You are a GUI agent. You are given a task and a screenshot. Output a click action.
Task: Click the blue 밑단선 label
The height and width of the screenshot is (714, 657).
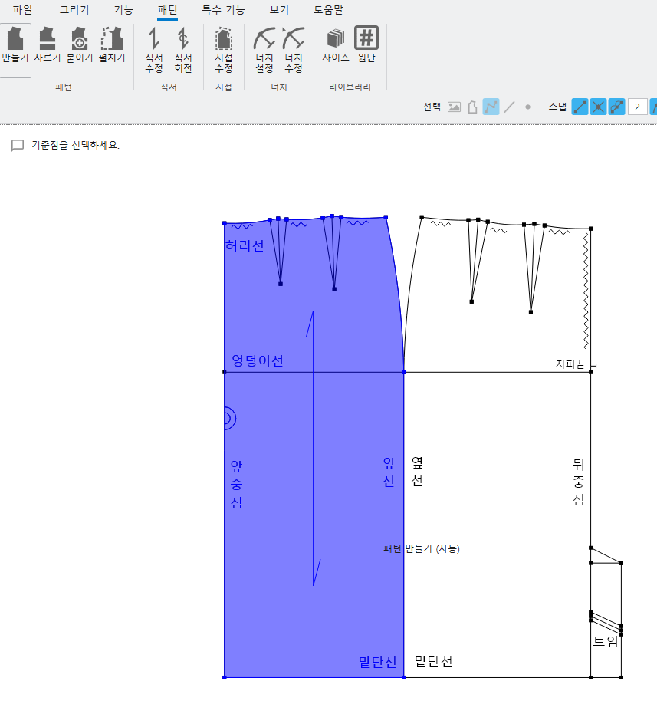(x=377, y=662)
